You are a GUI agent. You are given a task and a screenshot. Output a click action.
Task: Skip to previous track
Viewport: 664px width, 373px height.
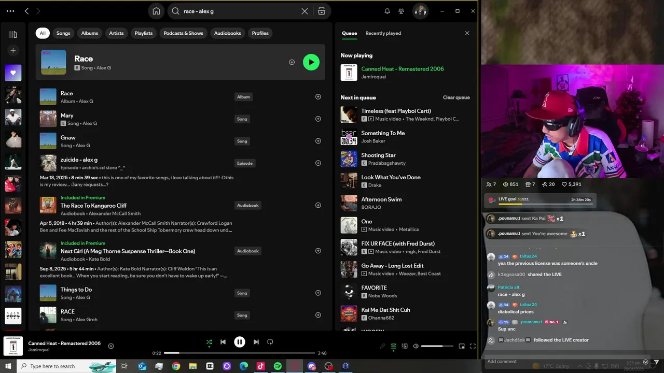click(223, 342)
